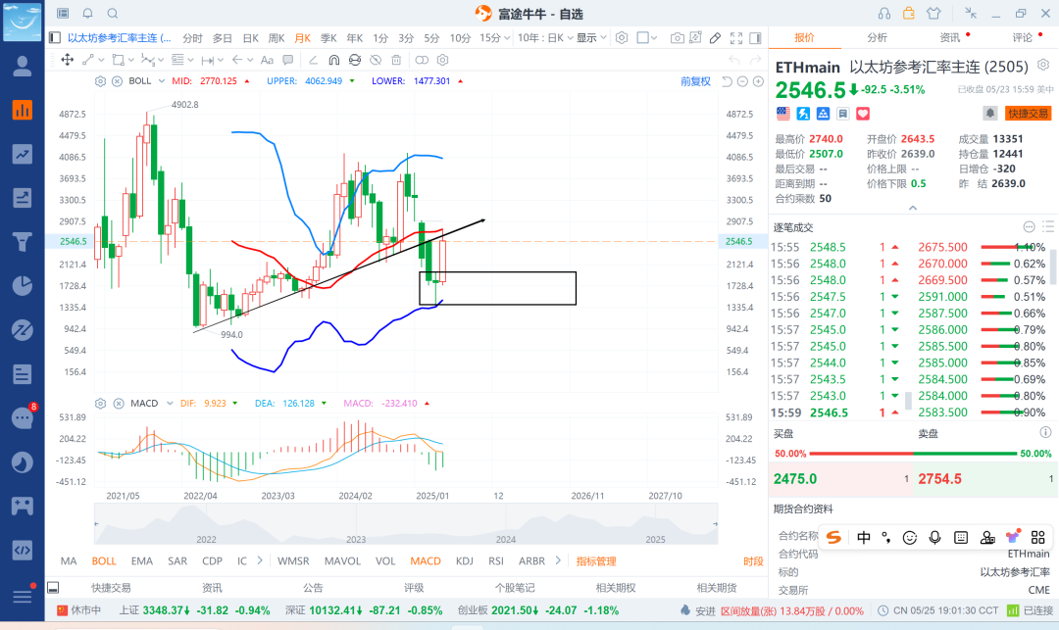The image size is (1059, 630).
Task: Toggle the right side panel icon
Action: tap(756, 38)
